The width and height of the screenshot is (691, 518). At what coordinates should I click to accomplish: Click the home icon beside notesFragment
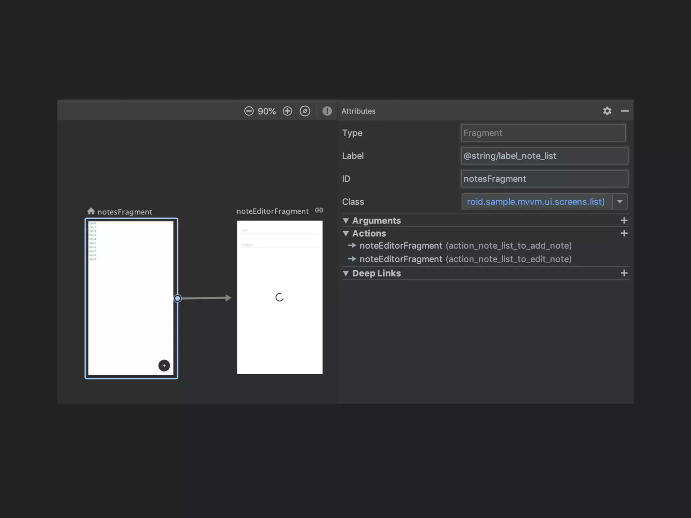pos(91,211)
